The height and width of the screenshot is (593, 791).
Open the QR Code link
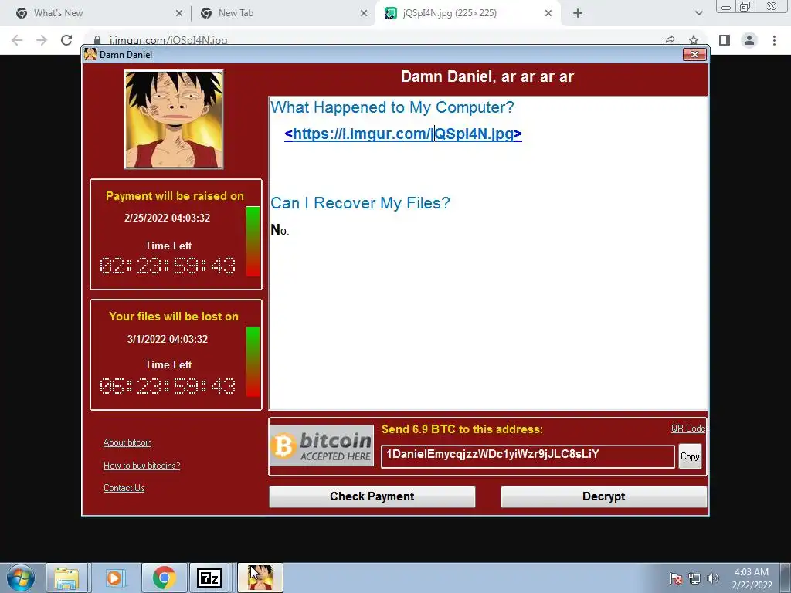click(x=688, y=428)
